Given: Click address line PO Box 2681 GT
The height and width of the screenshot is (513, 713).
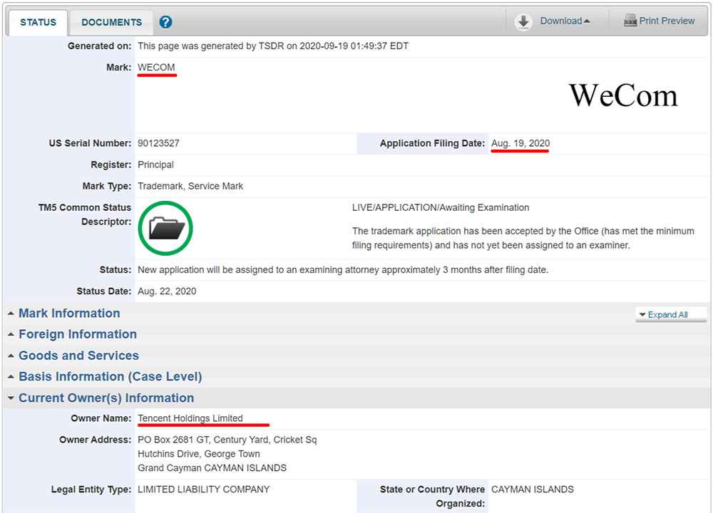Looking at the screenshot, I should click(227, 440).
